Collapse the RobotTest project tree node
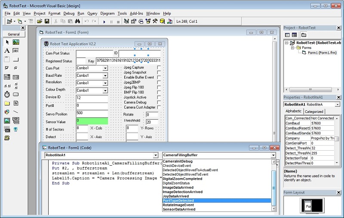Screen dimensions: 344x218 286,42
